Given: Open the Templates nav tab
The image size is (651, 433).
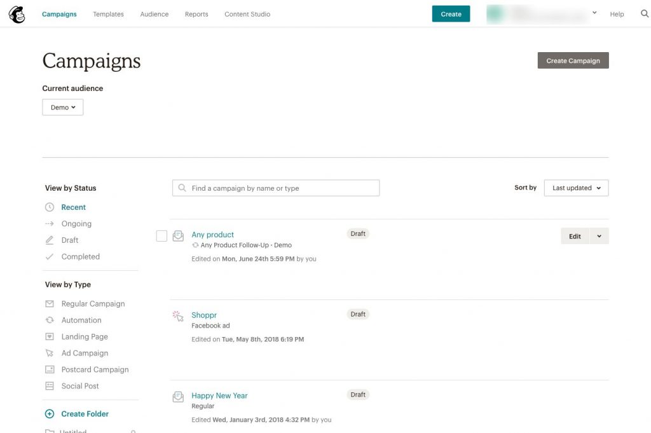Looking at the screenshot, I should (108, 14).
